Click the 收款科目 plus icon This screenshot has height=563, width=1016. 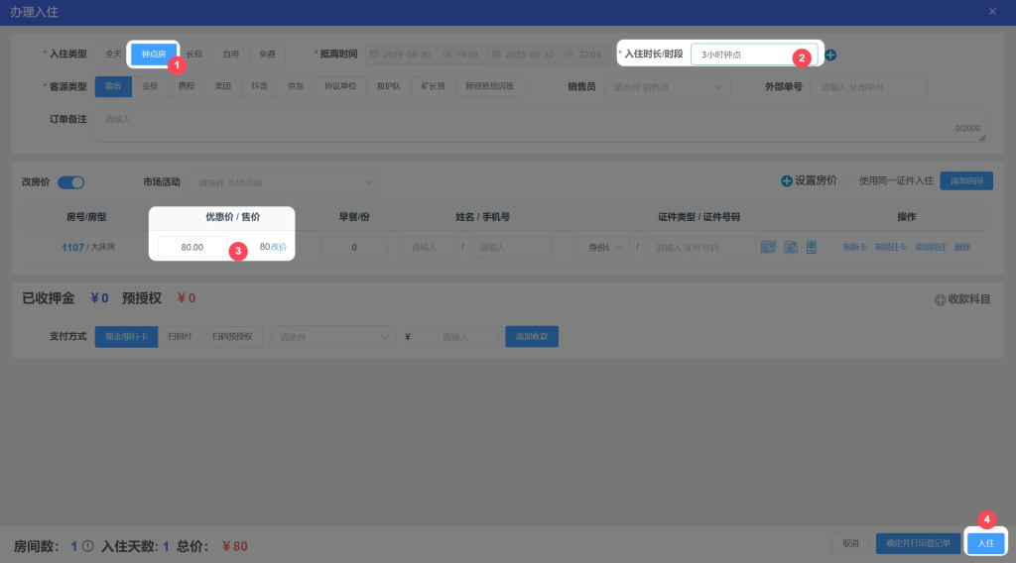[x=940, y=298]
